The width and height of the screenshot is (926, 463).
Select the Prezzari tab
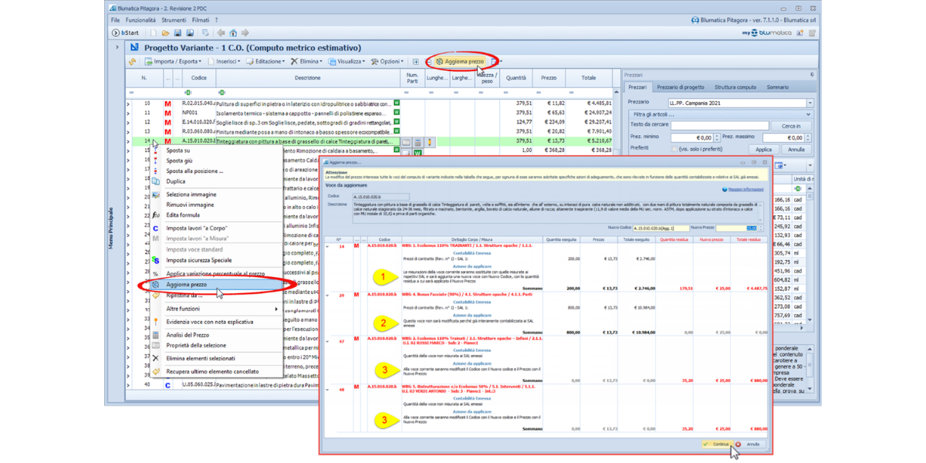[637, 87]
